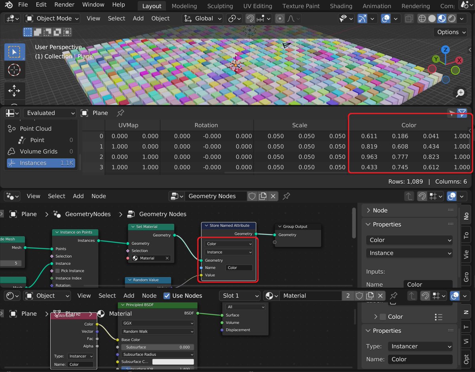Image resolution: width=475 pixels, height=372 pixels.
Task: Toggle viewport overlays button
Action: tap(386, 19)
